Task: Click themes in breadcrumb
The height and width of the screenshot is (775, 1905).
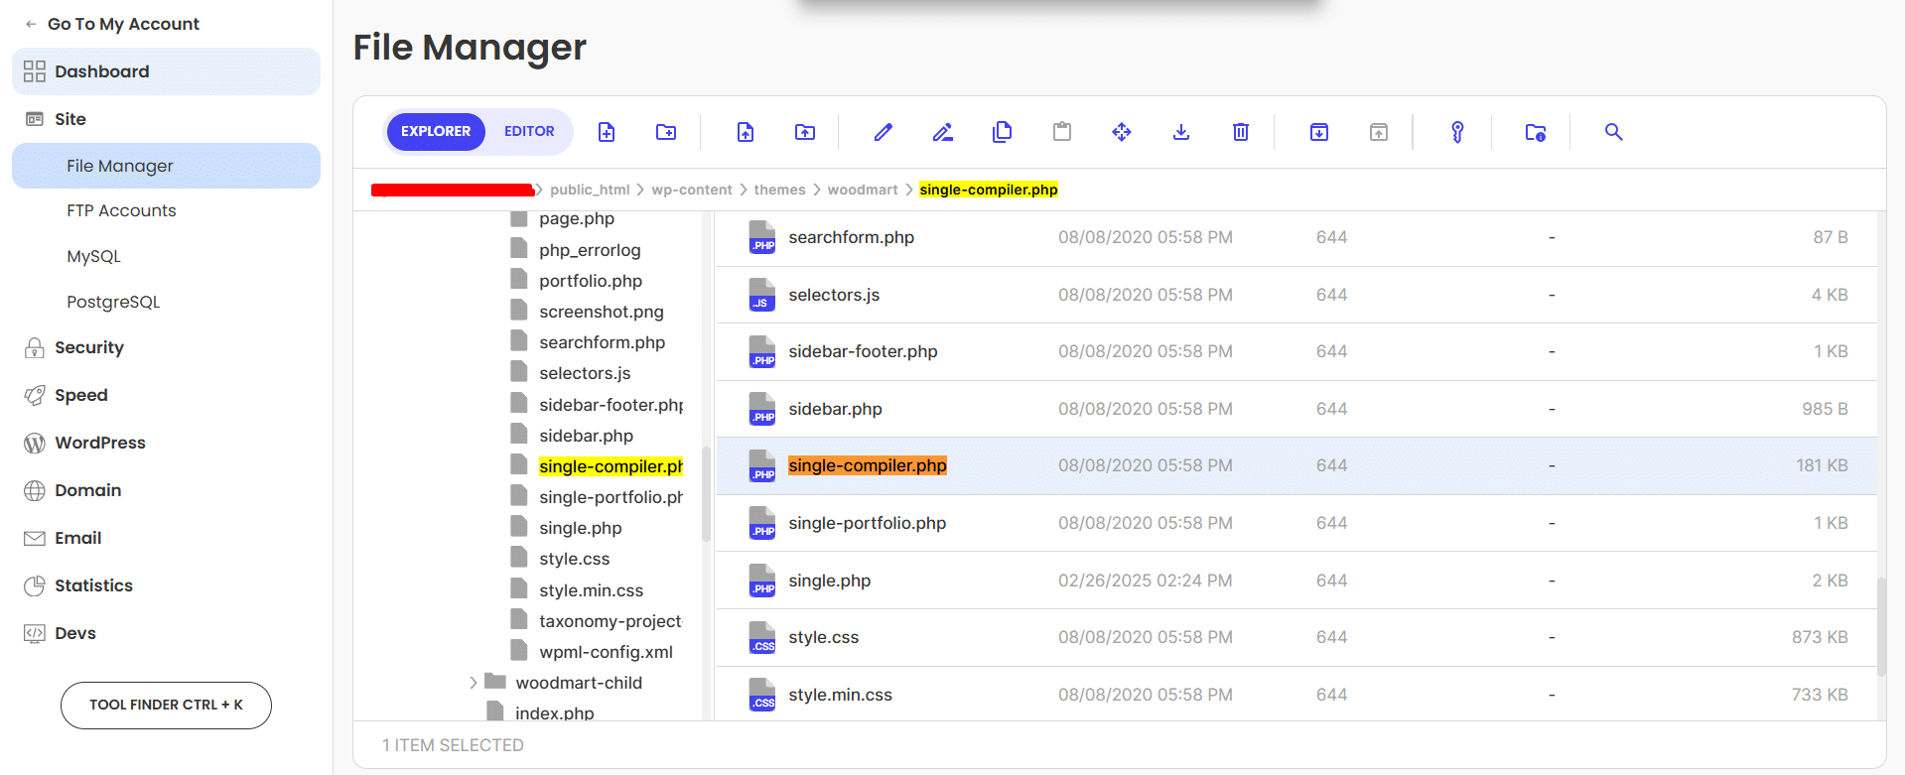Action: [x=779, y=190]
